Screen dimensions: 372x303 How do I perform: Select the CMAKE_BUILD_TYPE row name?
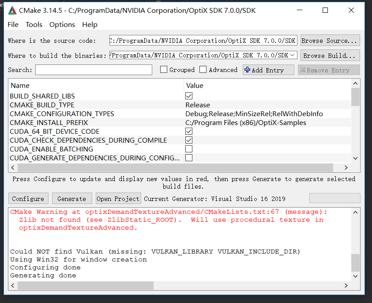42,105
